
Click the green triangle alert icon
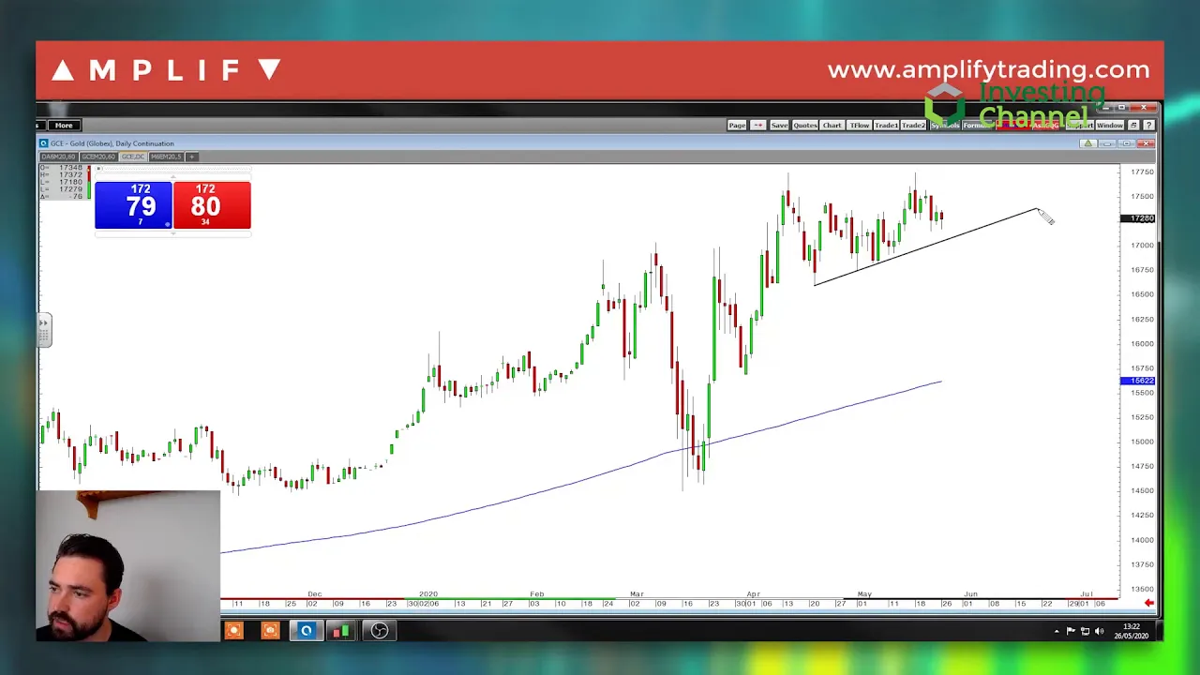coord(1087,143)
